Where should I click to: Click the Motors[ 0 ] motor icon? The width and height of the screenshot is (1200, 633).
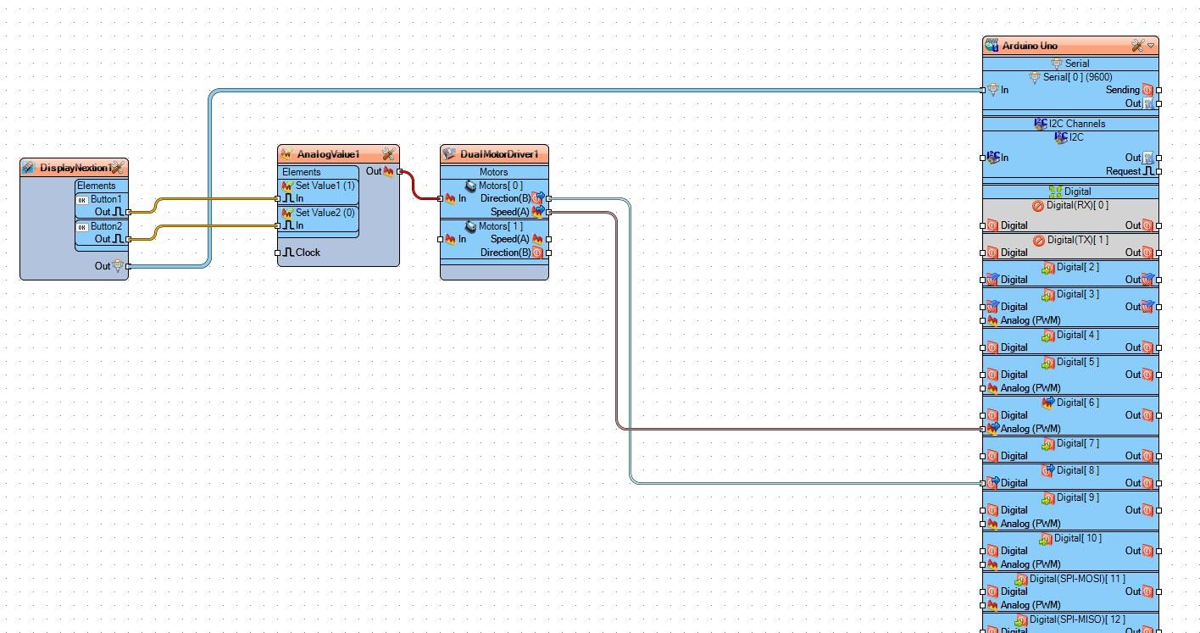pos(471,186)
